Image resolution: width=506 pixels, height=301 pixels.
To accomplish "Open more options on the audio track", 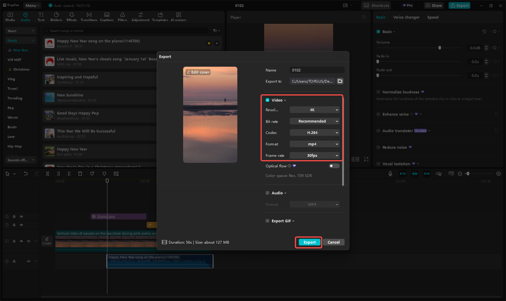I will tap(36, 261).
